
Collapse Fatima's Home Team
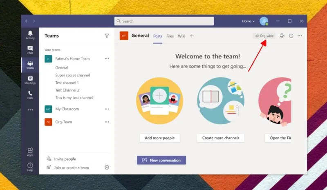click(72, 59)
